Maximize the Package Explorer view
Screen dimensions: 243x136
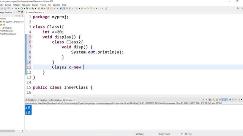[22, 12]
